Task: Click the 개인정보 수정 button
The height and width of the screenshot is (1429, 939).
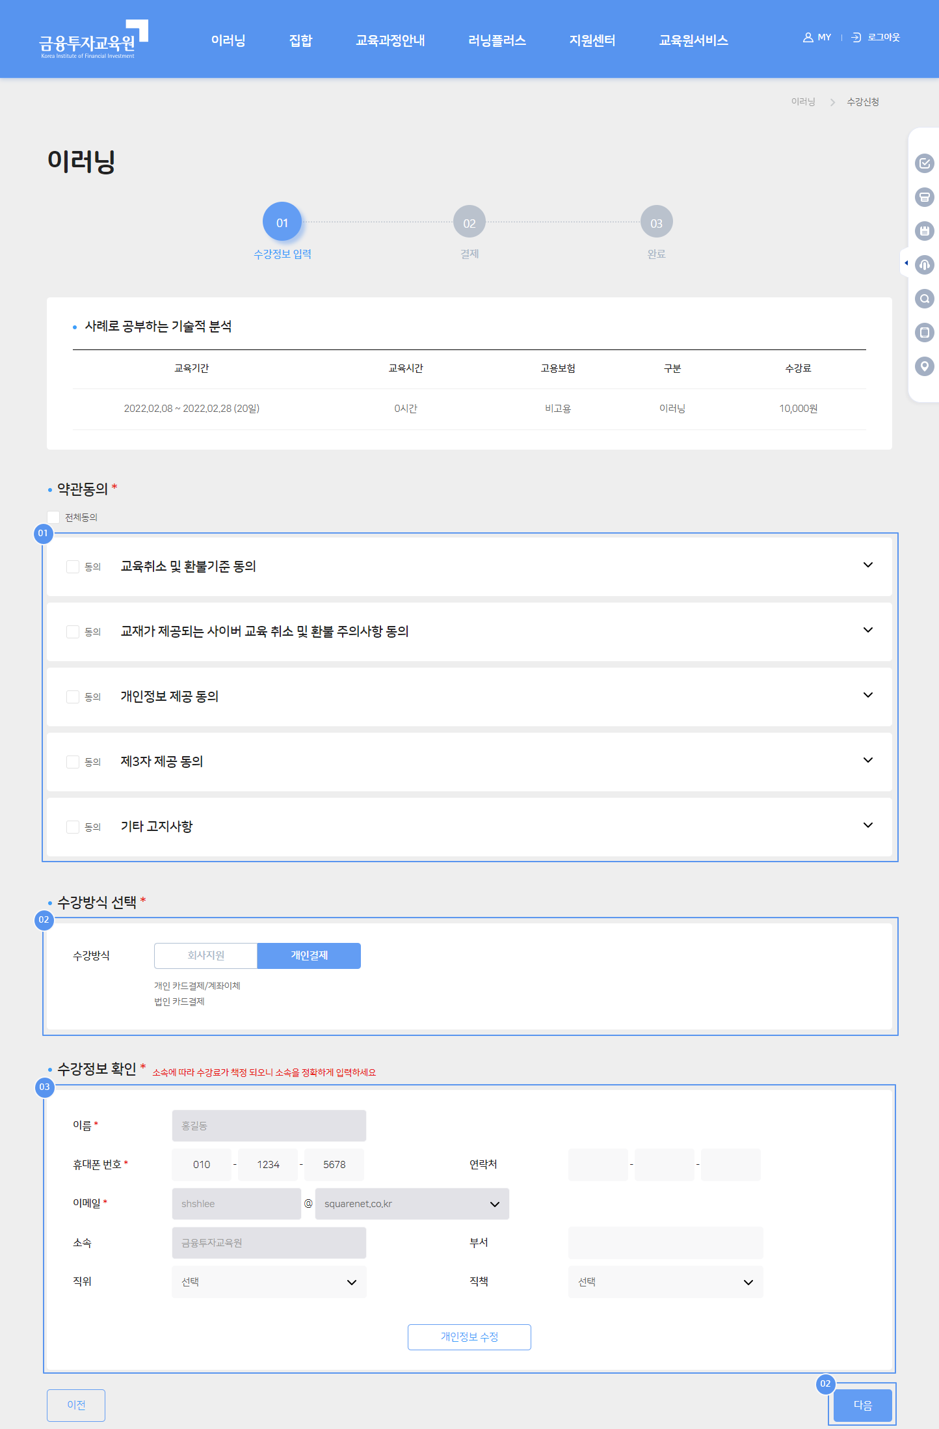Action: 469,1337
